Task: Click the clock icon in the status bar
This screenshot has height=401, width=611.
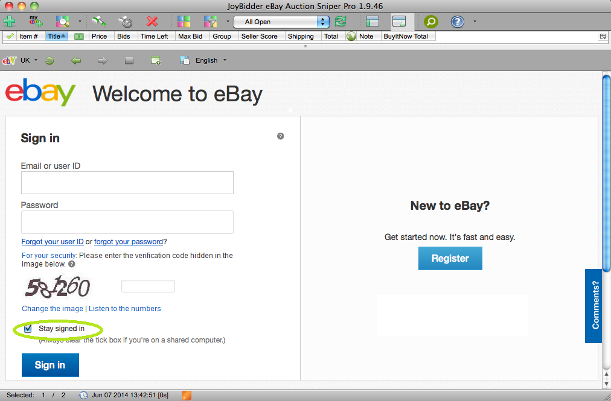Action: click(83, 395)
